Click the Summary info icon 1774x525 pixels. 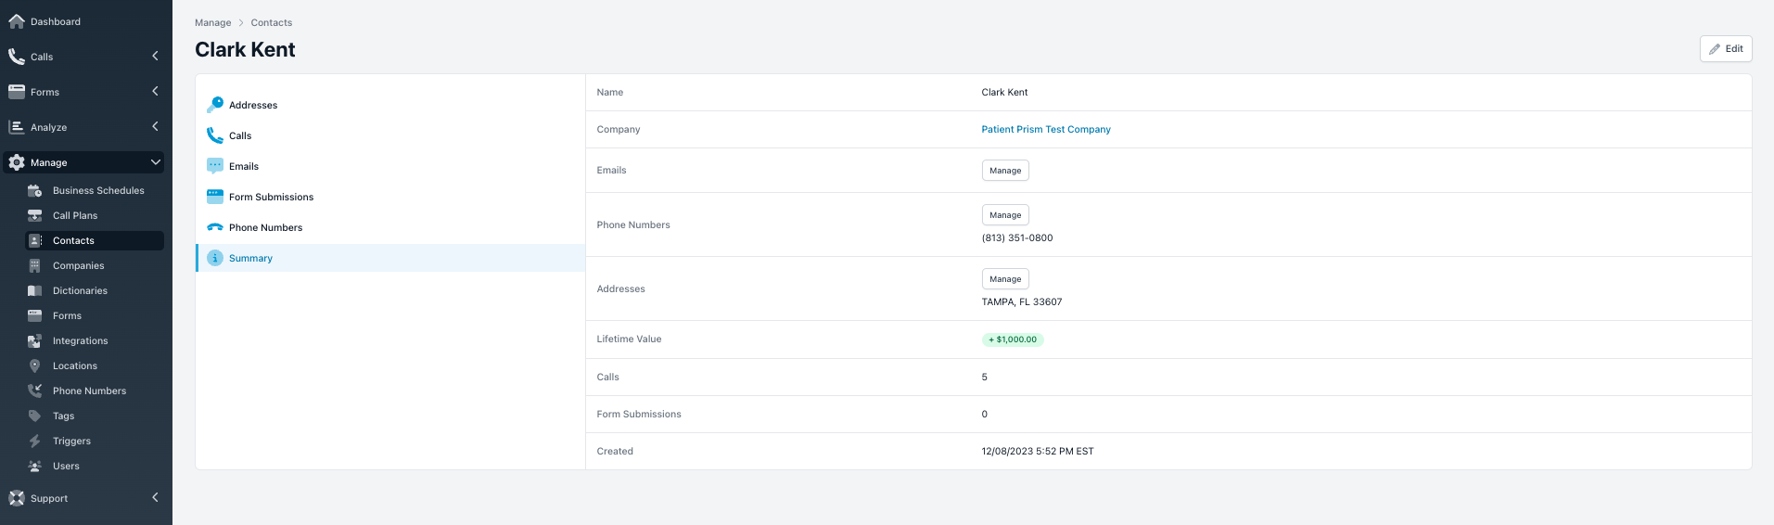[215, 258]
